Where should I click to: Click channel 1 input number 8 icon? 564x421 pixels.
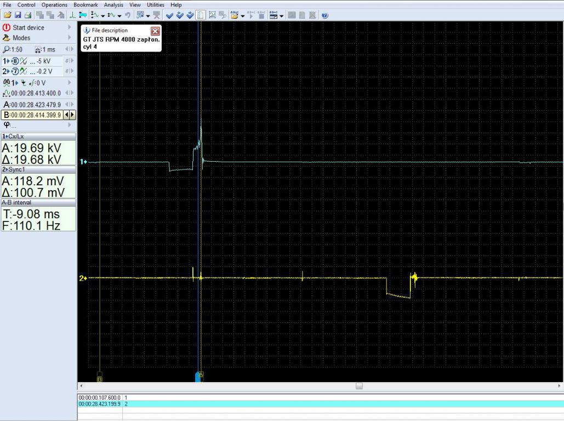click(x=15, y=61)
